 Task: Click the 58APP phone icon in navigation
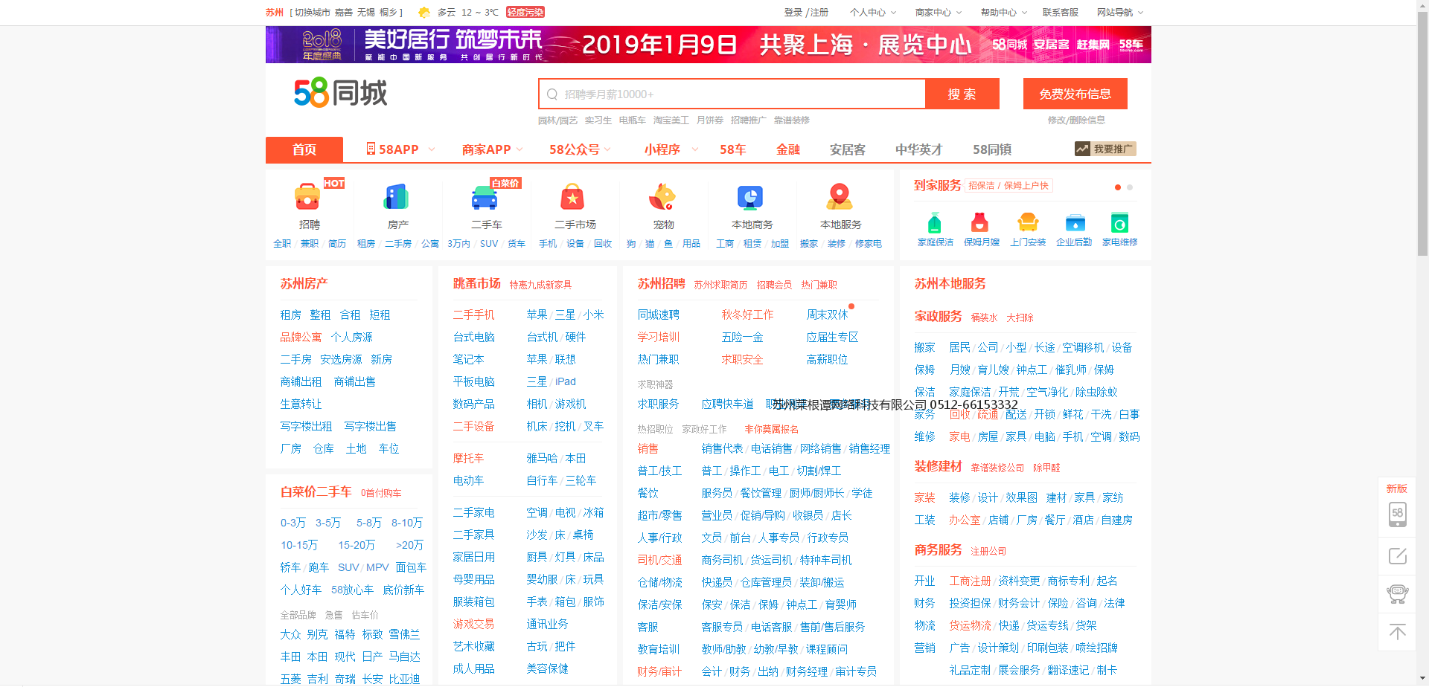371,149
